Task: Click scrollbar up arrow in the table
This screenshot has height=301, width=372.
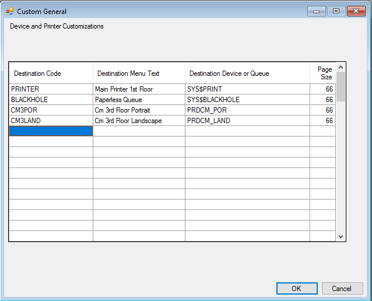Action: coord(341,68)
